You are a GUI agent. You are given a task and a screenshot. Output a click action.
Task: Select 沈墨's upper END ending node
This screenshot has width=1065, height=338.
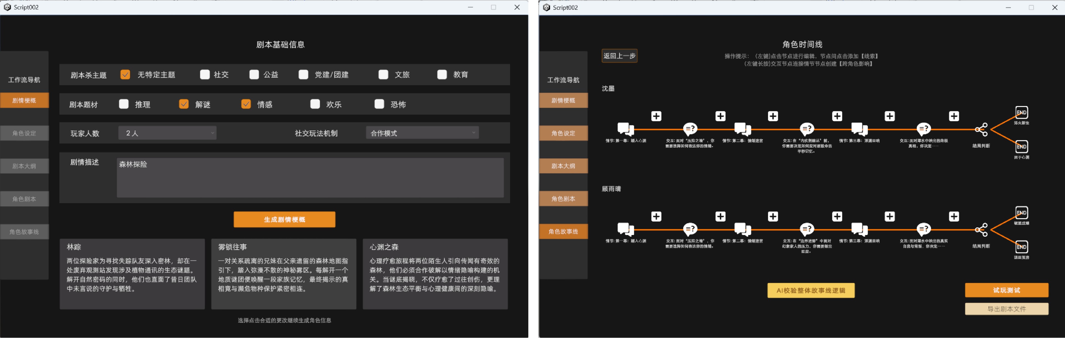1021,112
